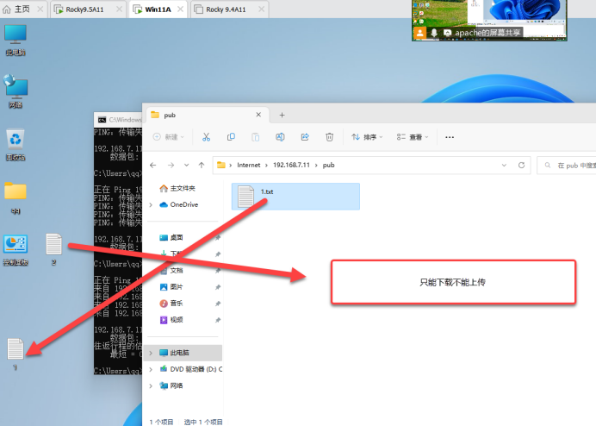Screen dimensions: 596x426
Task: Expand the 此电脑 node in navigation pane
Action: tap(152, 353)
